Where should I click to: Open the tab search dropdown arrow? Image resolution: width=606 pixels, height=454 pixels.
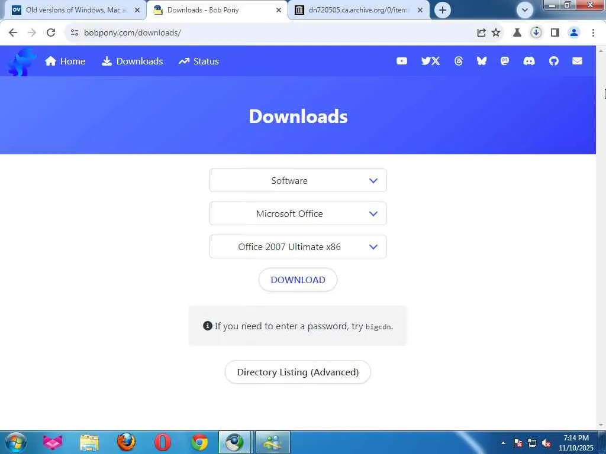pyautogui.click(x=525, y=10)
